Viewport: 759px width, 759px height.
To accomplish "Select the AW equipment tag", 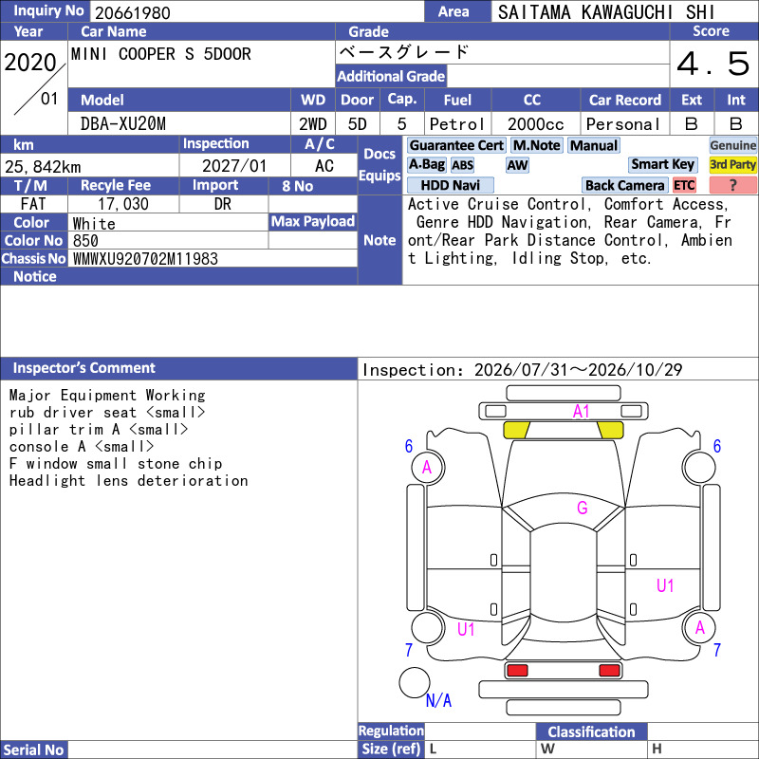I will click(517, 165).
